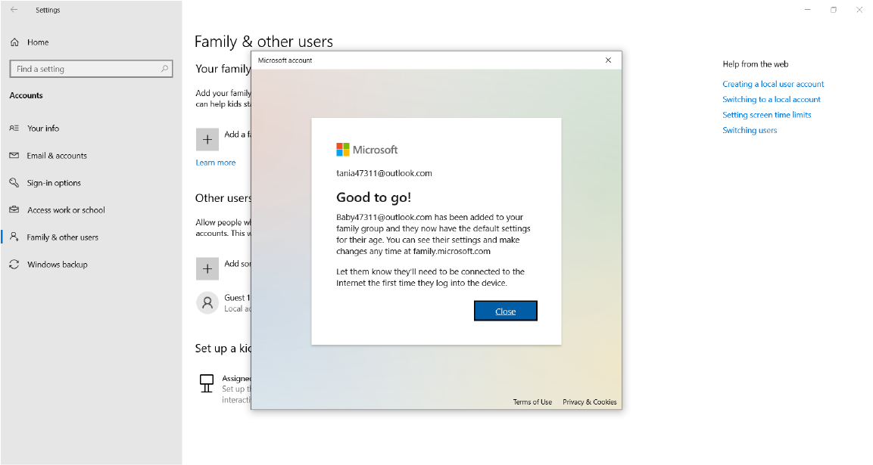Click the plus icon to add family member
This screenshot has width=873, height=465.
pos(207,139)
